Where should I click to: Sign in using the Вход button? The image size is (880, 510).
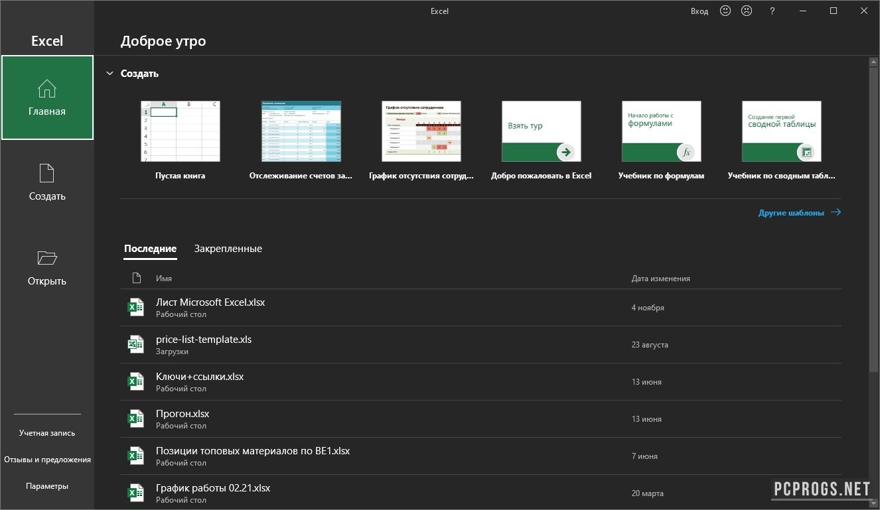coord(699,11)
